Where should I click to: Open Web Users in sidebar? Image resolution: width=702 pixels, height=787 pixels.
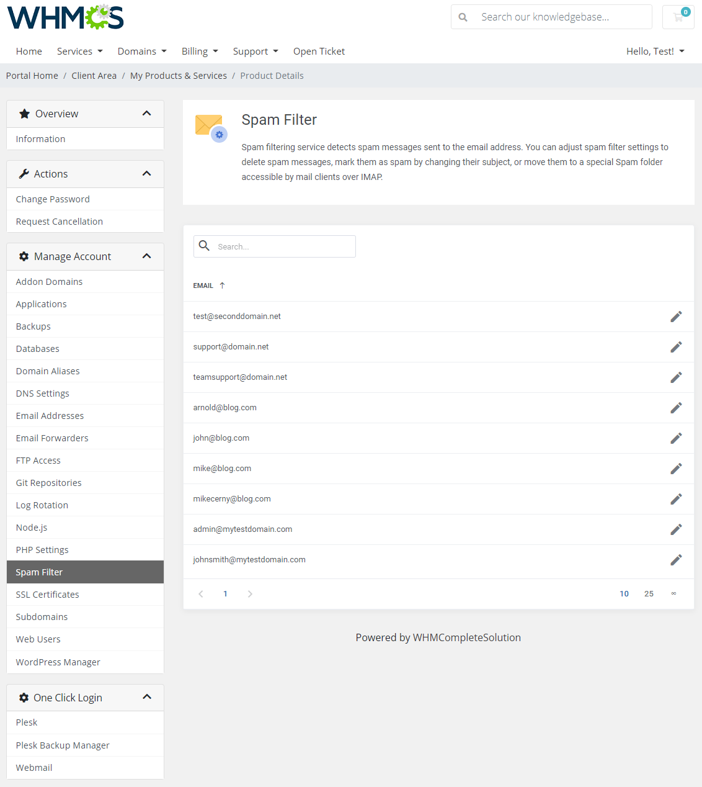(x=85, y=639)
